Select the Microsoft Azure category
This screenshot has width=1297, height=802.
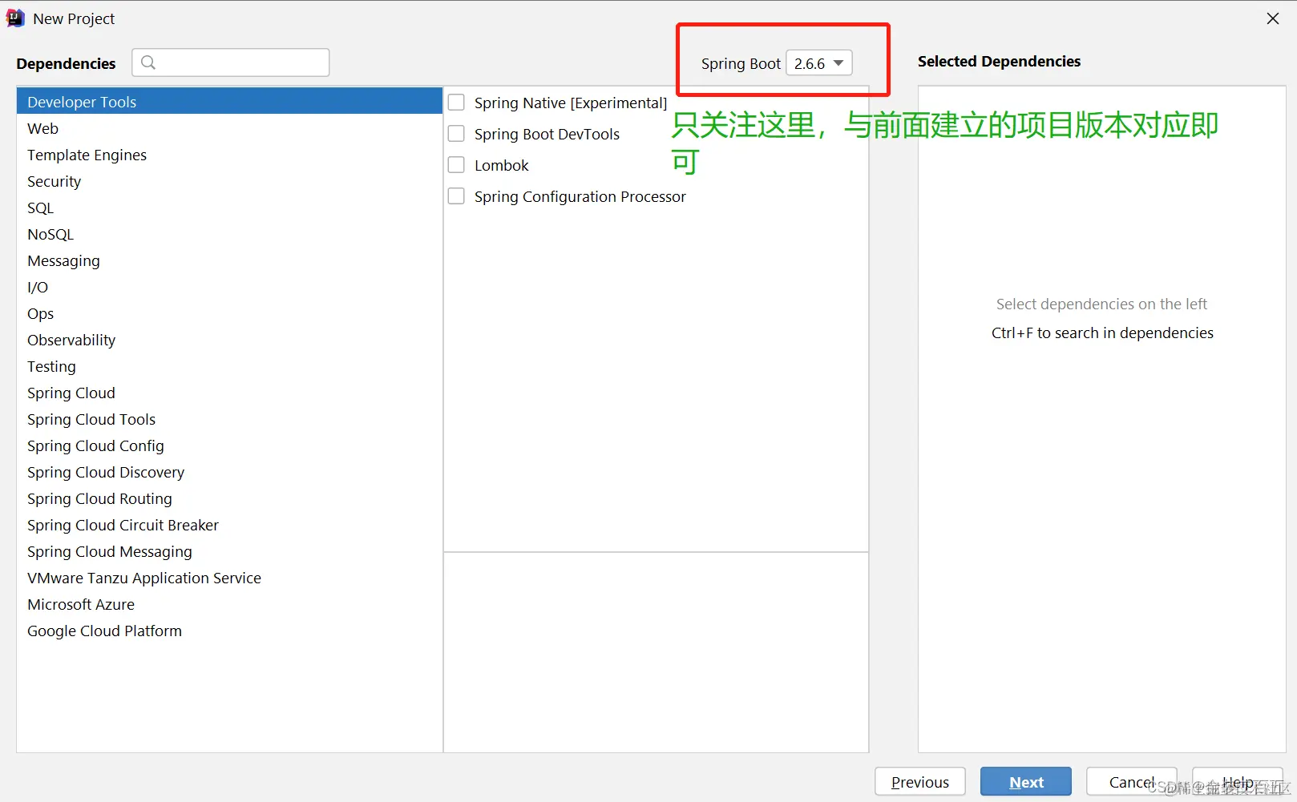(229, 604)
